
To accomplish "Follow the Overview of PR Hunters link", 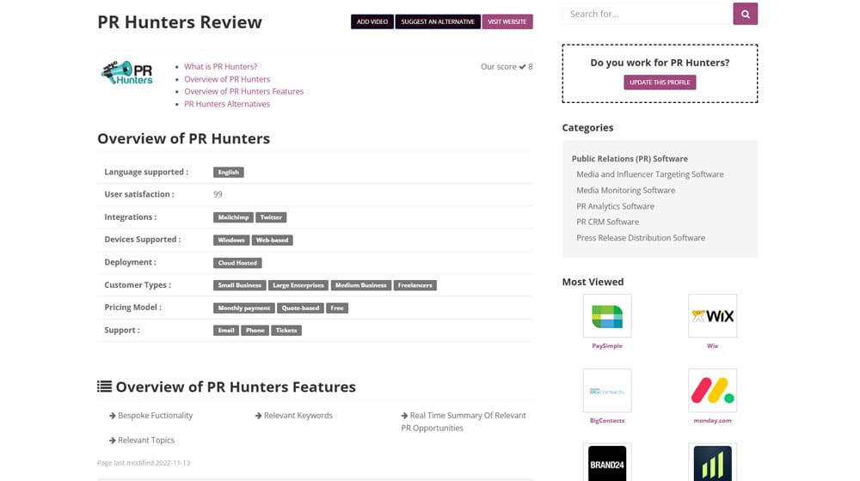I will [x=227, y=79].
